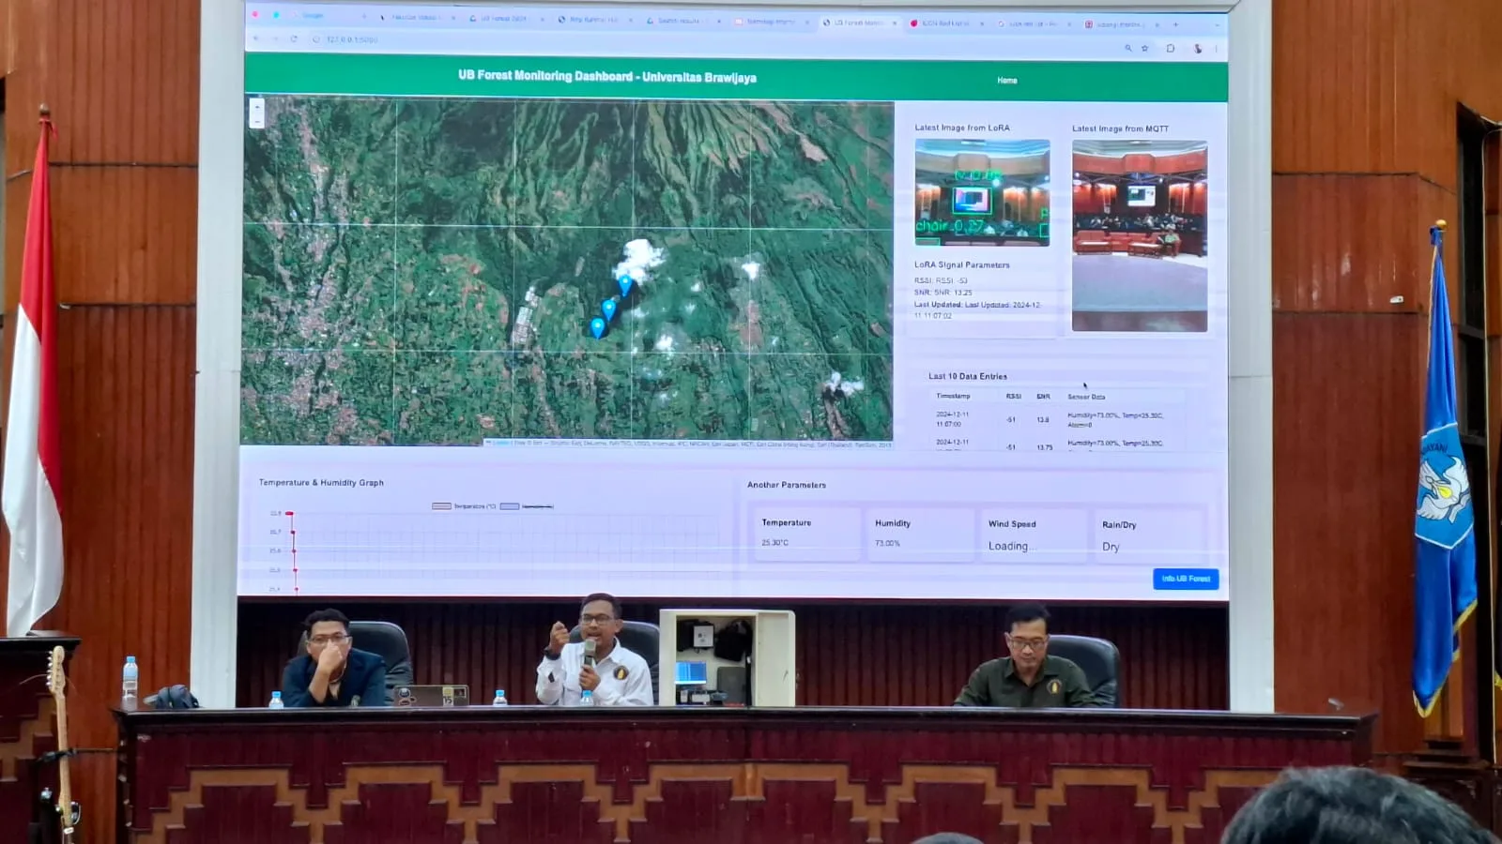Screen dimensions: 1502x844
Task: Click the Info UB Forest button
Action: point(1186,579)
